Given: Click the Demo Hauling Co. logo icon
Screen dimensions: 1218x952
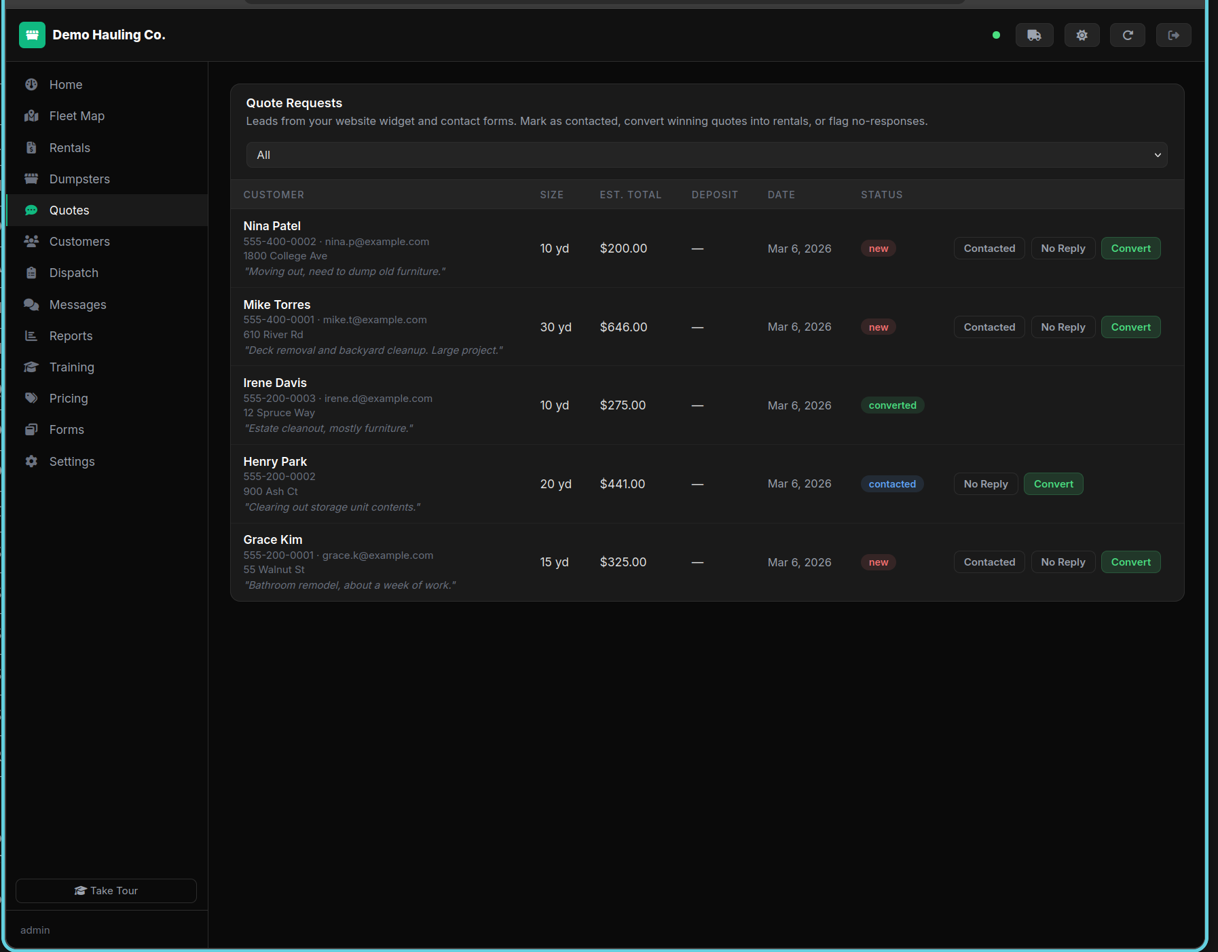Looking at the screenshot, I should pos(32,35).
